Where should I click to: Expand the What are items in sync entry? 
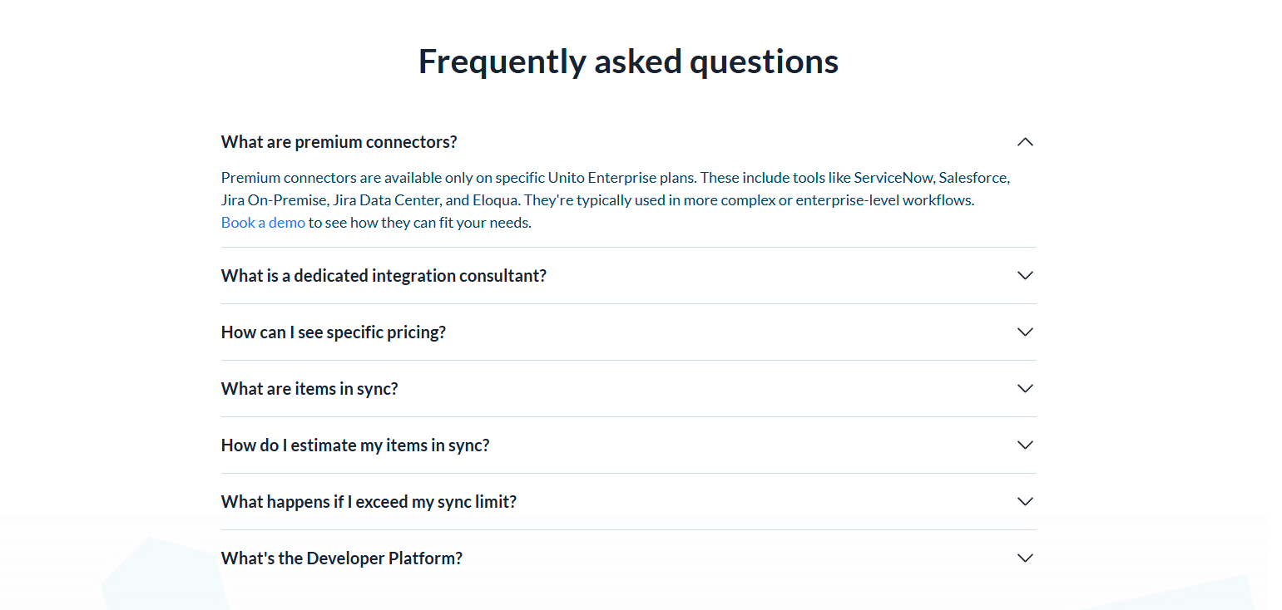coord(309,388)
